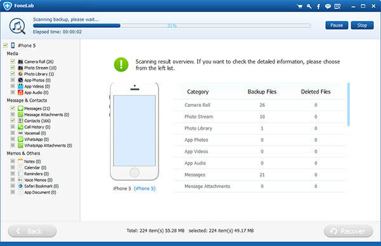Click the scanning progress bar
This screenshot has width=381, height=246.
point(172,25)
